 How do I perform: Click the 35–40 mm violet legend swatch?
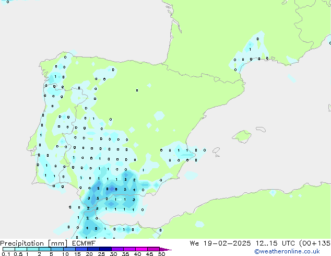(x=129, y=249)
